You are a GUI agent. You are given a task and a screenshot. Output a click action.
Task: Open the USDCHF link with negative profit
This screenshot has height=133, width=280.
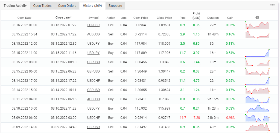(x=94, y=118)
